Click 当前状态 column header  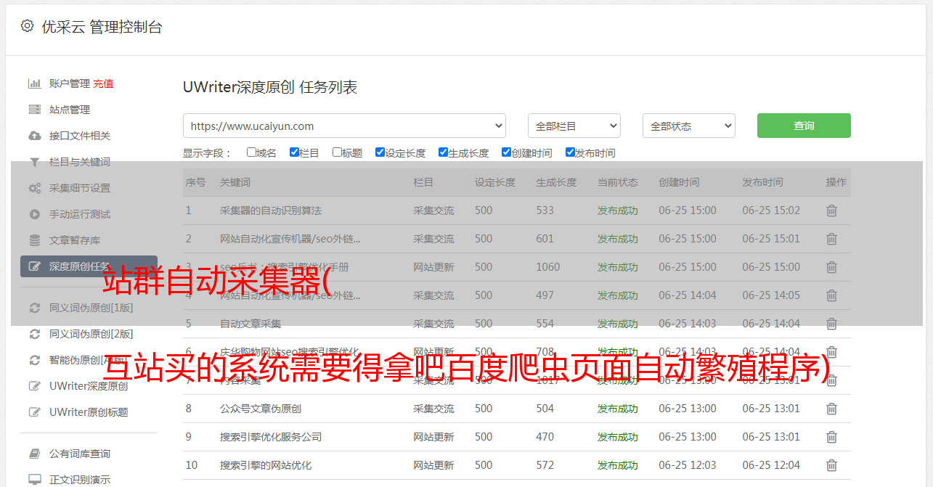618,182
